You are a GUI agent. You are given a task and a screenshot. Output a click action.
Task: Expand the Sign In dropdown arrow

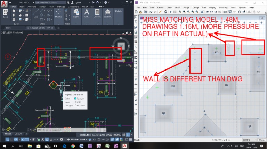[90, 2]
